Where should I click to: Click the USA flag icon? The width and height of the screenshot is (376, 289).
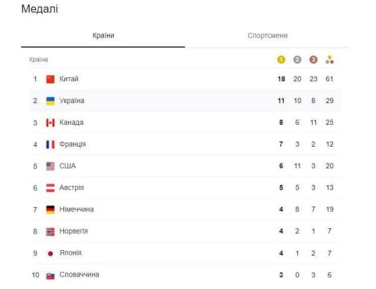[51, 166]
